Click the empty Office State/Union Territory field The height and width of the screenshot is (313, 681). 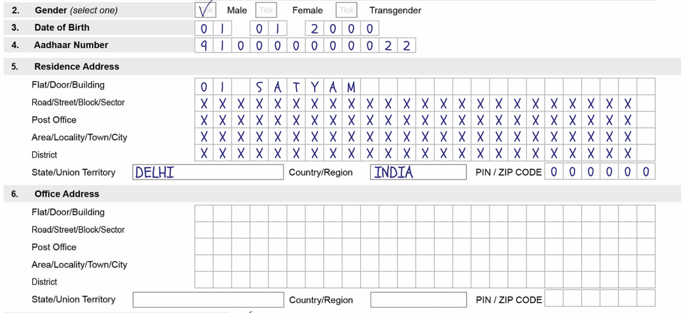coord(208,300)
